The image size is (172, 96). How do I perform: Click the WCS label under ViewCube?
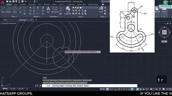tap(164, 41)
